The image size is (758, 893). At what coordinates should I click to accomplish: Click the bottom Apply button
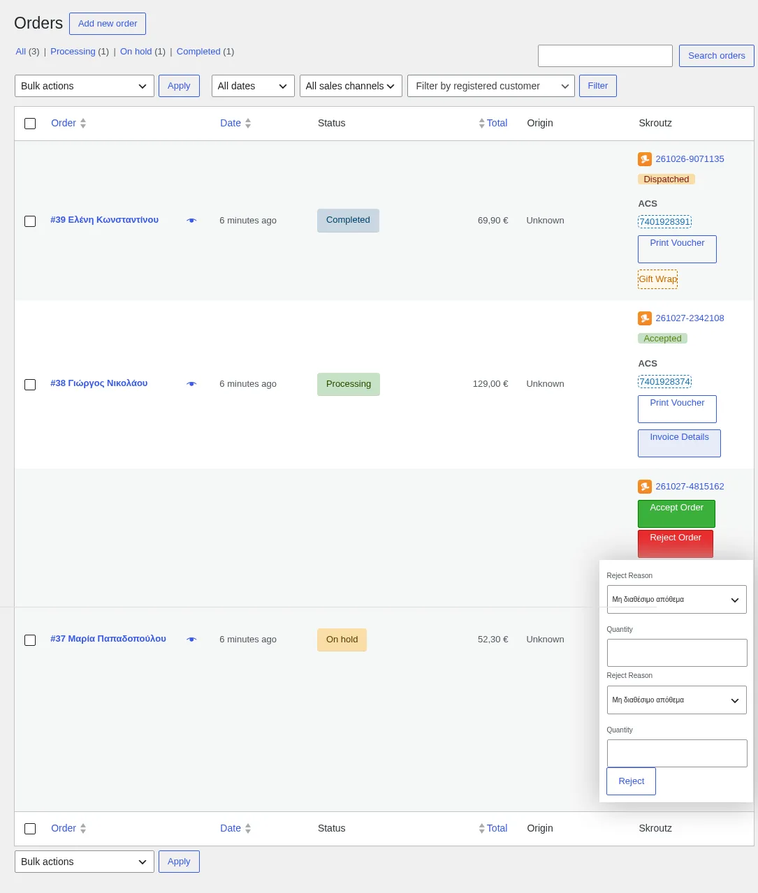point(179,862)
